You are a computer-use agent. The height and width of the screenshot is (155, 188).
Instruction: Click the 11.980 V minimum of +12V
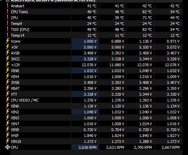(117, 65)
